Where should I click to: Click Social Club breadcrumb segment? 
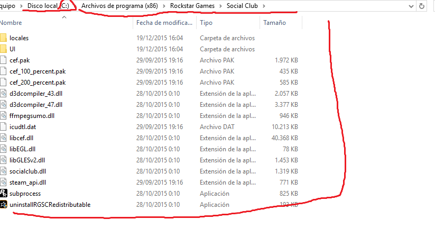coord(242,6)
